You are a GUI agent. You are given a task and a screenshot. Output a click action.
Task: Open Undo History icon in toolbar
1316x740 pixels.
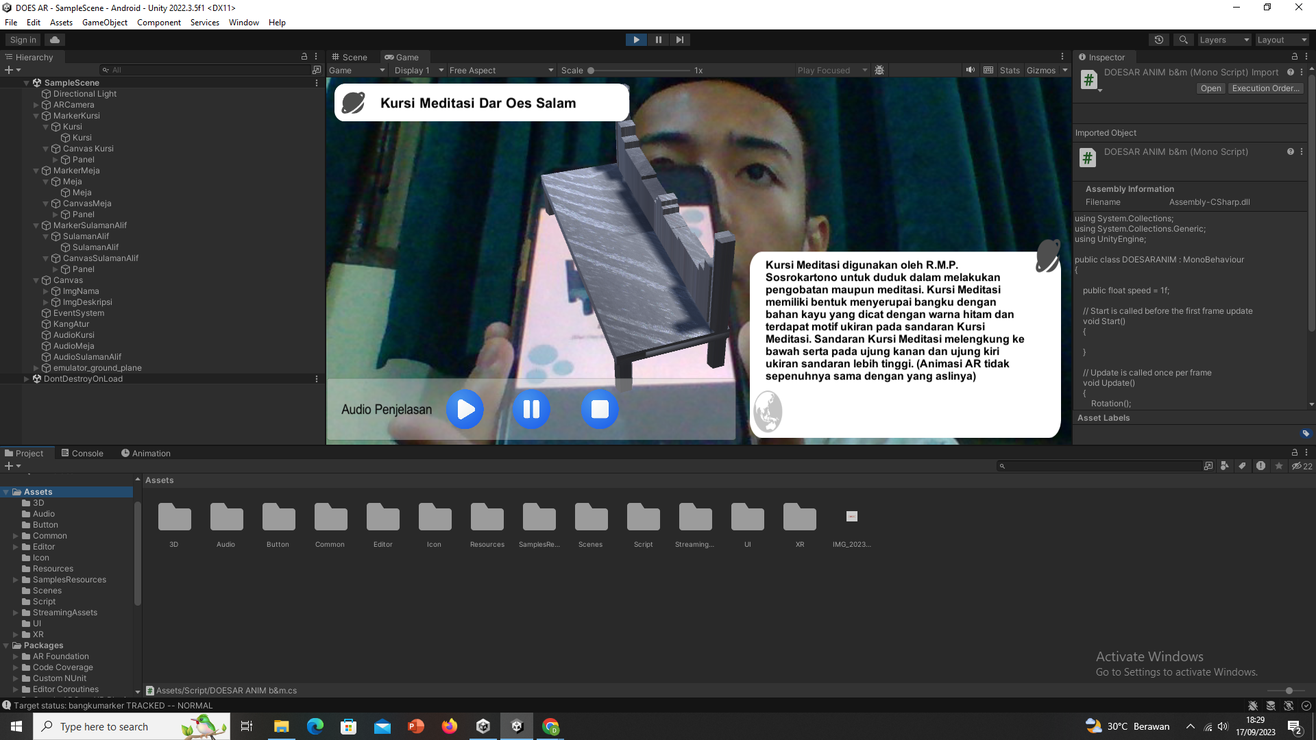coord(1159,40)
